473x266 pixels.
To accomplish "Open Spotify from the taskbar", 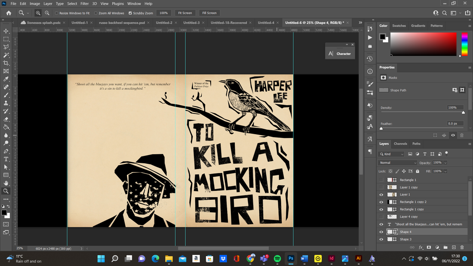I will point(277,259).
